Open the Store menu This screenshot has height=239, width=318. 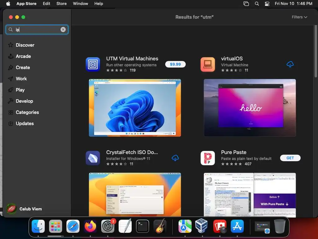click(x=61, y=4)
